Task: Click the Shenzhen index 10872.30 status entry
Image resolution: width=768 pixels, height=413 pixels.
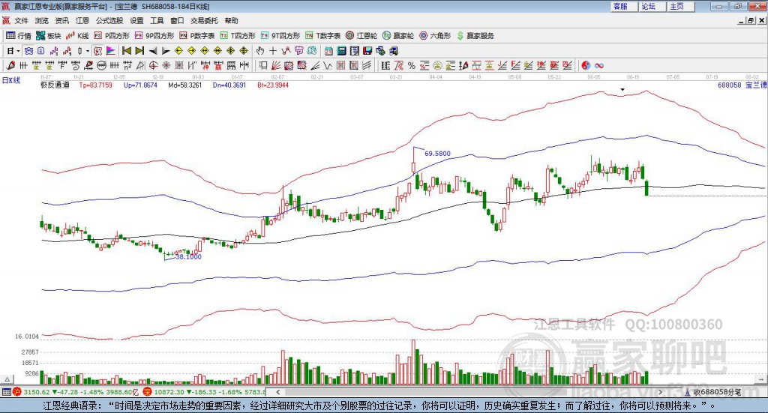Action: point(205,392)
